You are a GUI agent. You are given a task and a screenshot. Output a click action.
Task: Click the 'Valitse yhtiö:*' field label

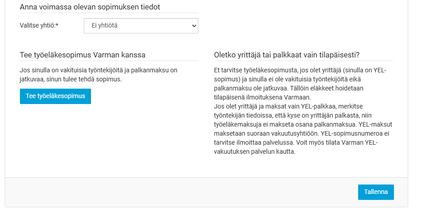(39, 25)
